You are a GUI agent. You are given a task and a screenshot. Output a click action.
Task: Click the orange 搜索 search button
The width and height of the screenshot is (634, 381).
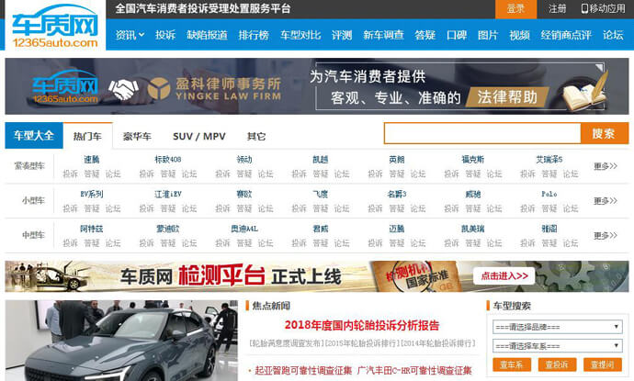click(604, 134)
